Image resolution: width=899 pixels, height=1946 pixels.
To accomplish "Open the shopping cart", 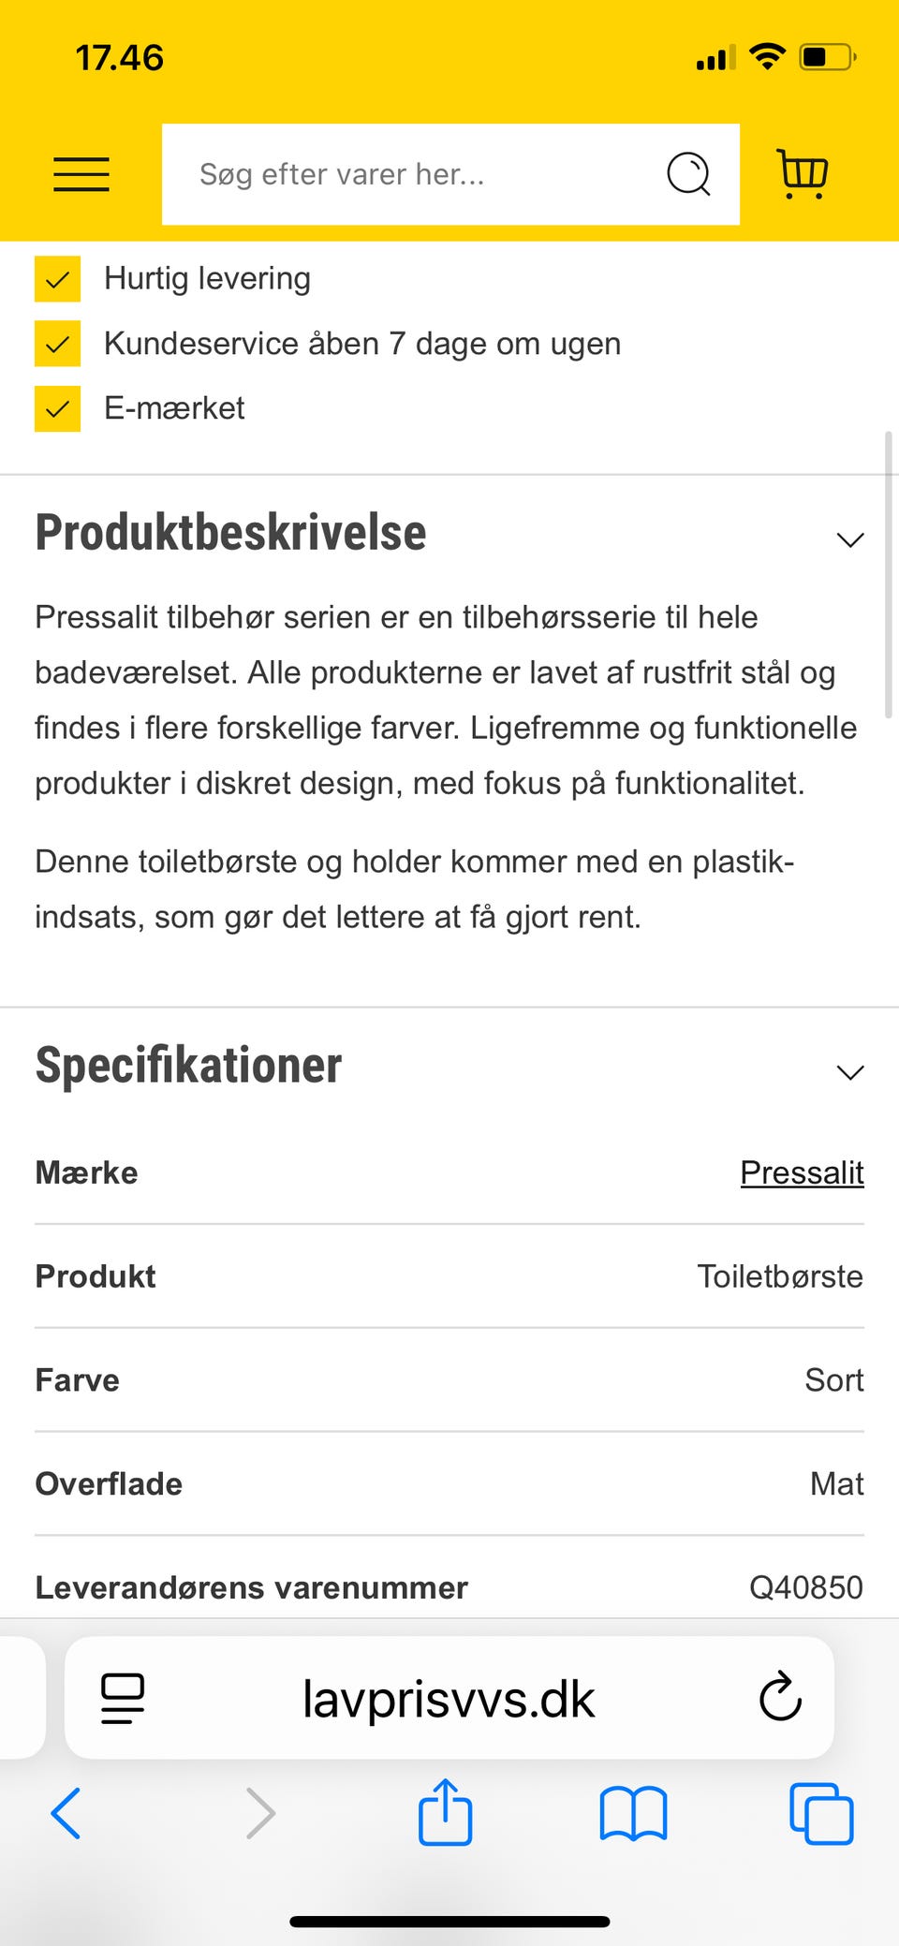I will [x=803, y=174].
